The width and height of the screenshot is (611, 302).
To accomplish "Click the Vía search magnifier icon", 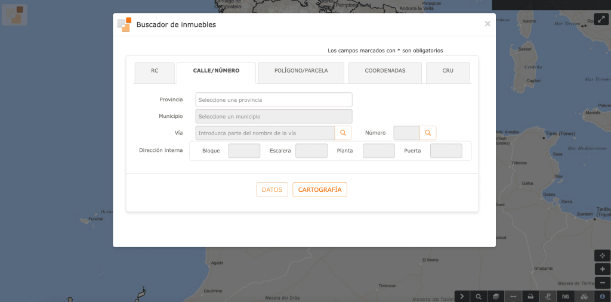I will 343,133.
